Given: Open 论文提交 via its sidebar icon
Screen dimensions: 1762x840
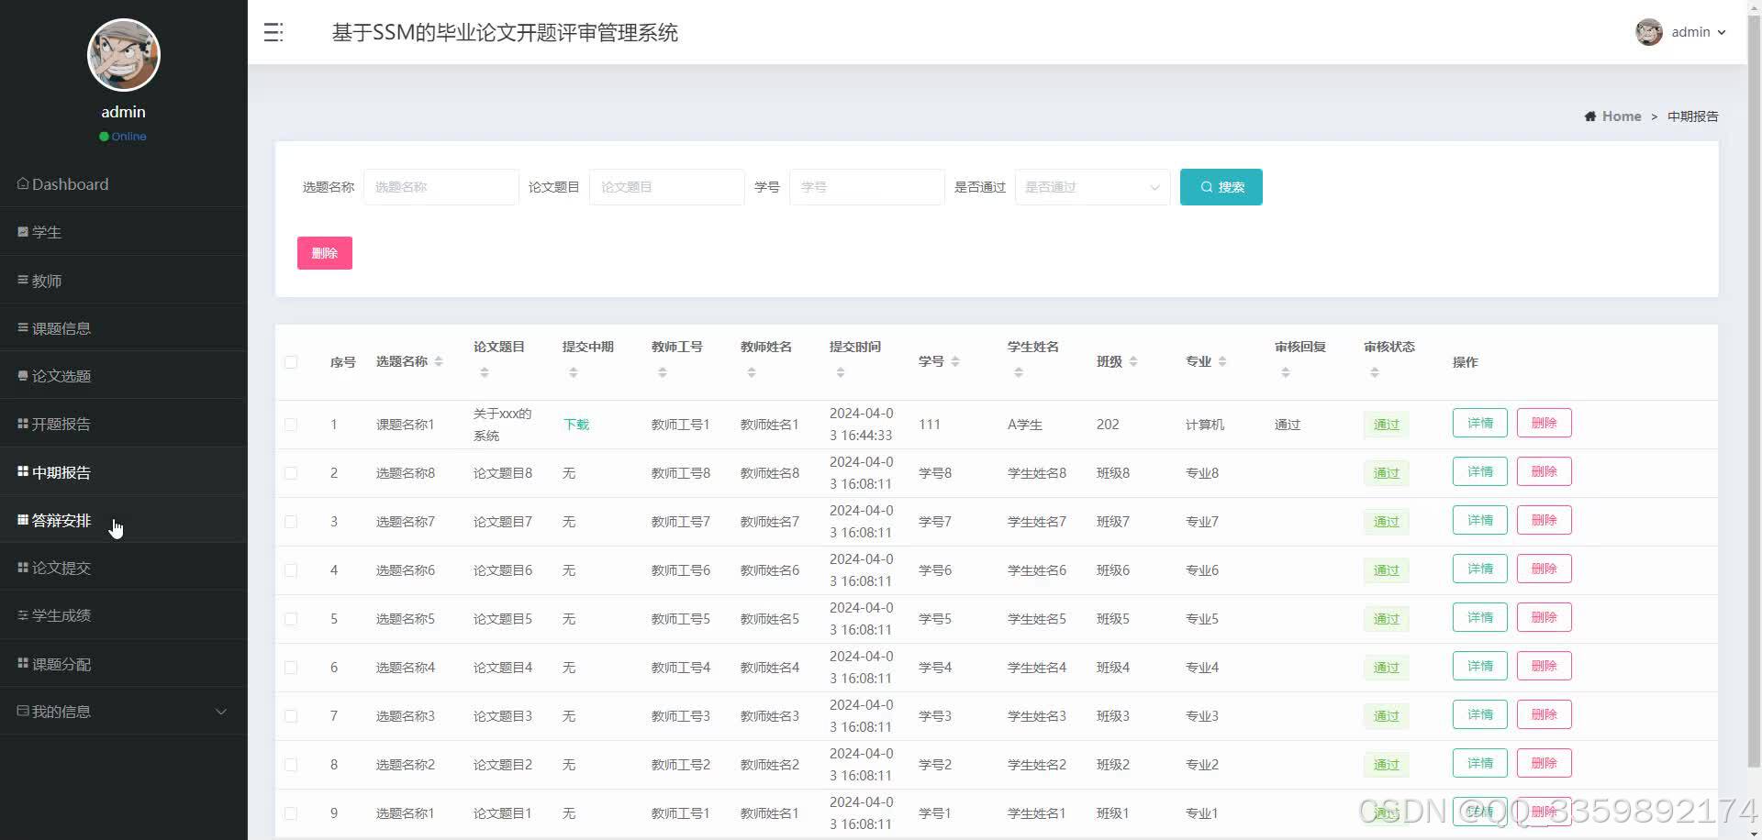Looking at the screenshot, I should tap(21, 567).
